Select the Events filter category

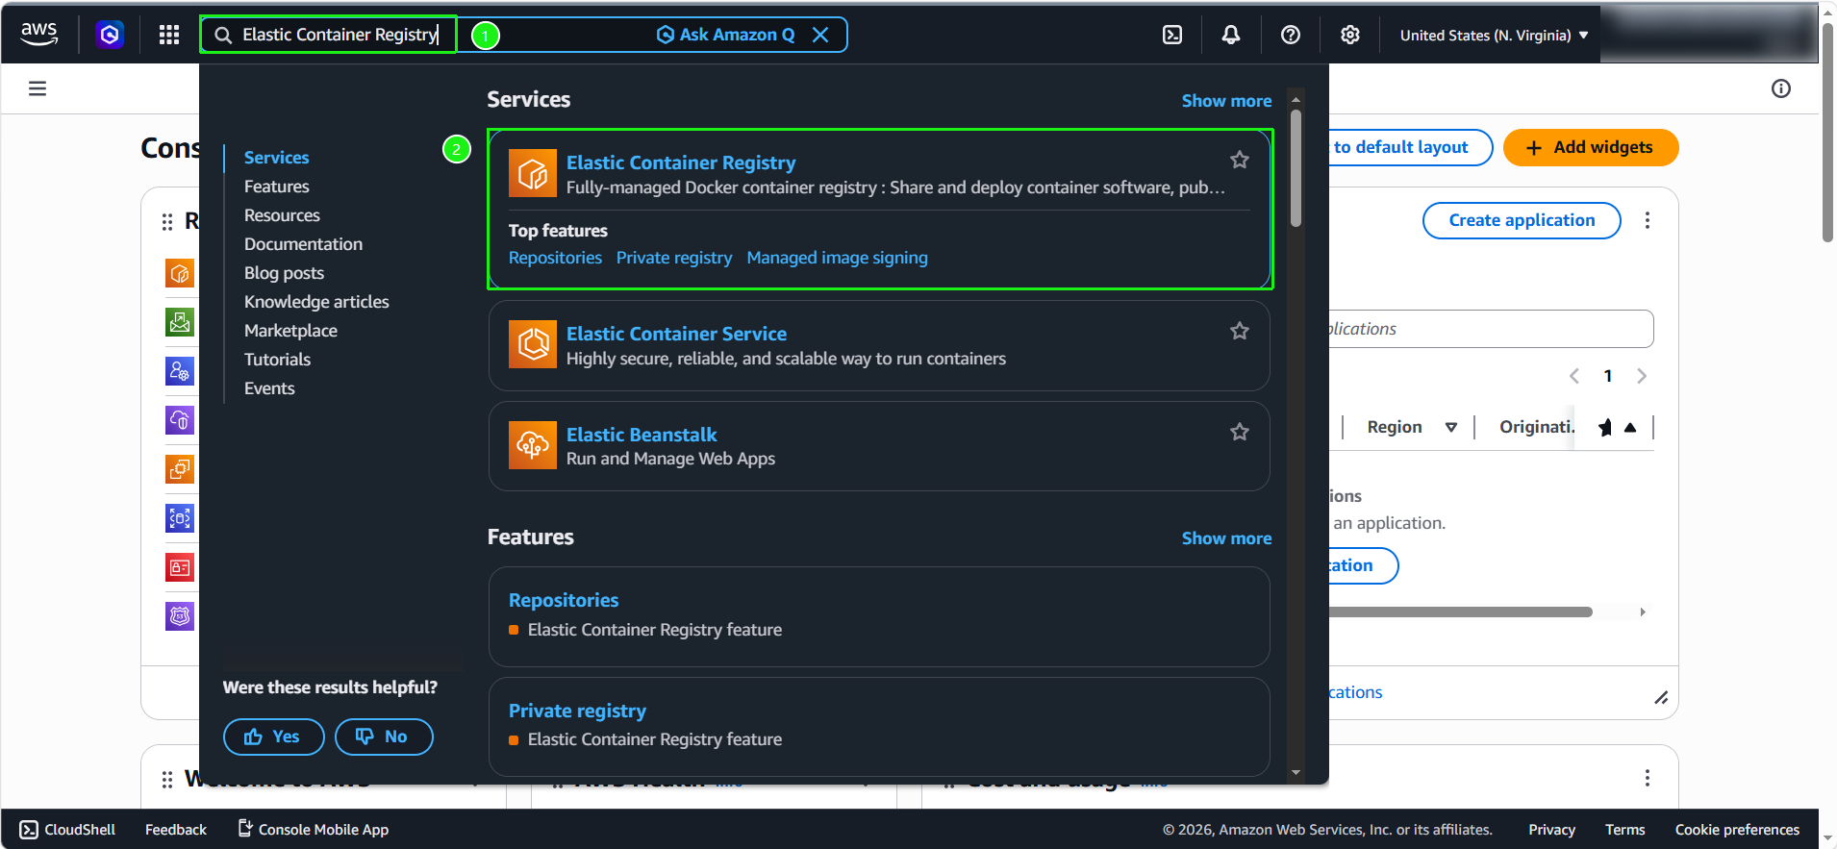click(269, 388)
